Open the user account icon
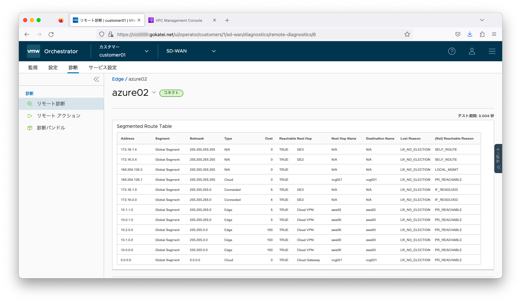The height and width of the screenshot is (303, 521). point(472,51)
